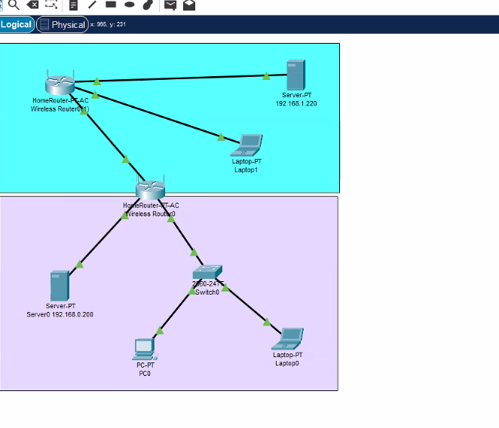
Task: Select the Draw Freeform tool
Action: coord(148,5)
